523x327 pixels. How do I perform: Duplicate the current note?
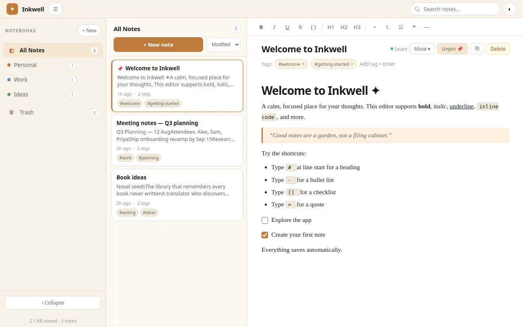pyautogui.click(x=477, y=49)
